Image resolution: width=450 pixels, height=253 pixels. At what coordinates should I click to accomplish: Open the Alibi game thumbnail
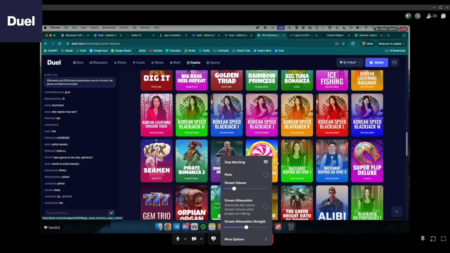[332, 203]
